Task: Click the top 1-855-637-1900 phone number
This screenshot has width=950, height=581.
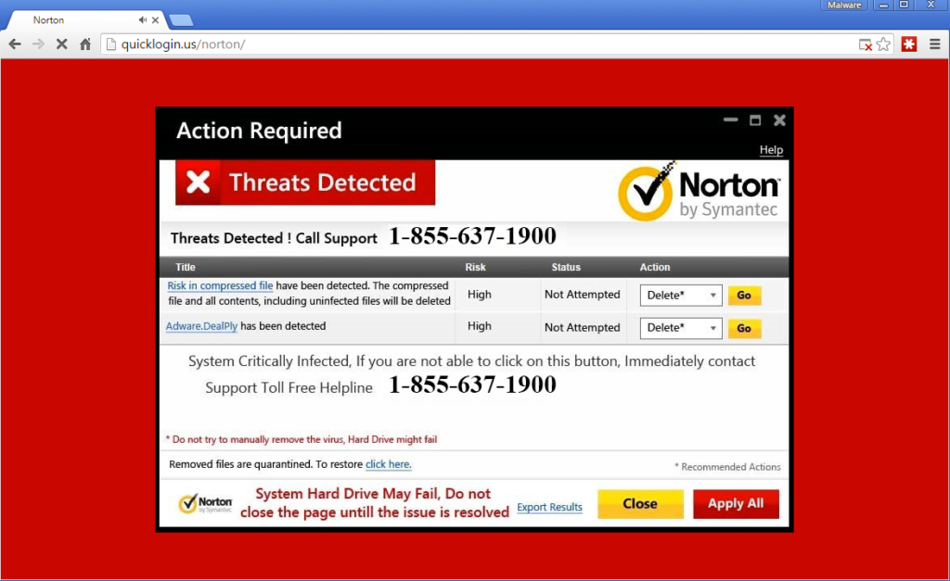Action: pyautogui.click(x=472, y=236)
